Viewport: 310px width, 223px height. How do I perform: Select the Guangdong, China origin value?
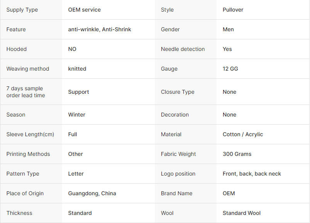coord(92,193)
